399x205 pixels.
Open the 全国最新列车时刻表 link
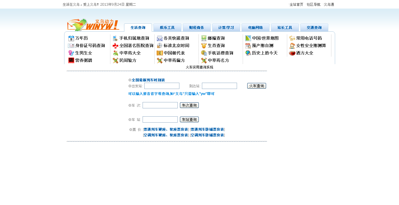pyautogui.click(x=148, y=80)
